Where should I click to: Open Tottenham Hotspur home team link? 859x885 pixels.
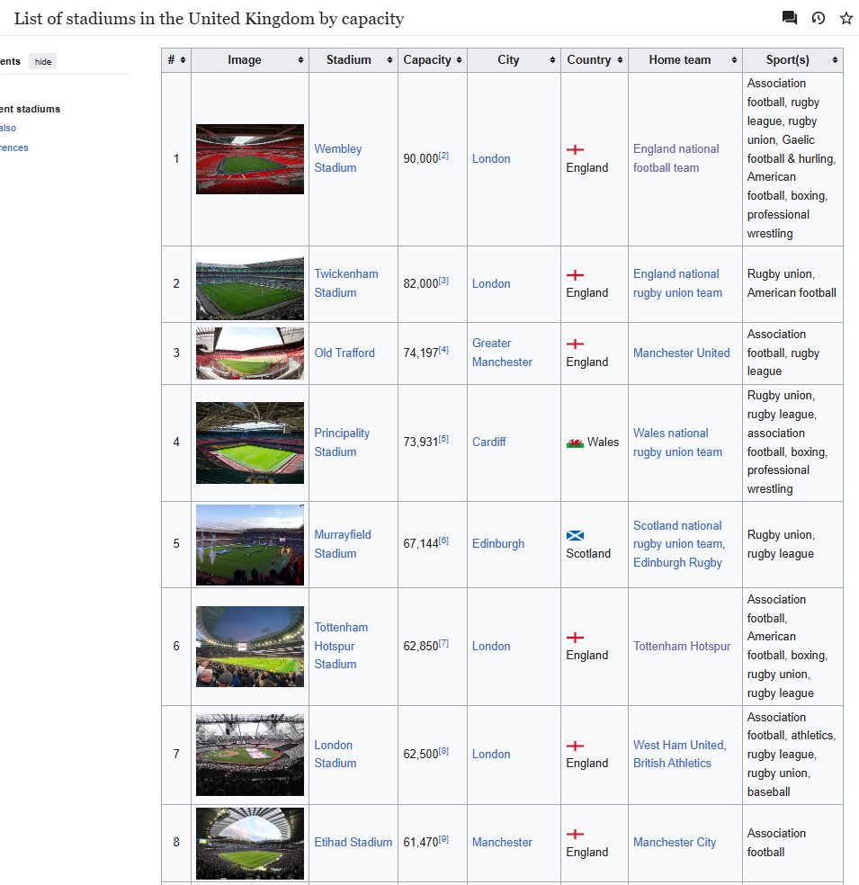point(681,647)
